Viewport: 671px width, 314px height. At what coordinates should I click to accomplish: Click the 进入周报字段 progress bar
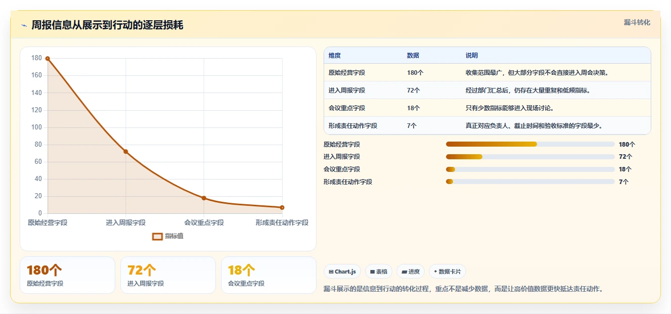(x=530, y=157)
